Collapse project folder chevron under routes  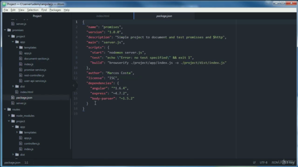9,121
